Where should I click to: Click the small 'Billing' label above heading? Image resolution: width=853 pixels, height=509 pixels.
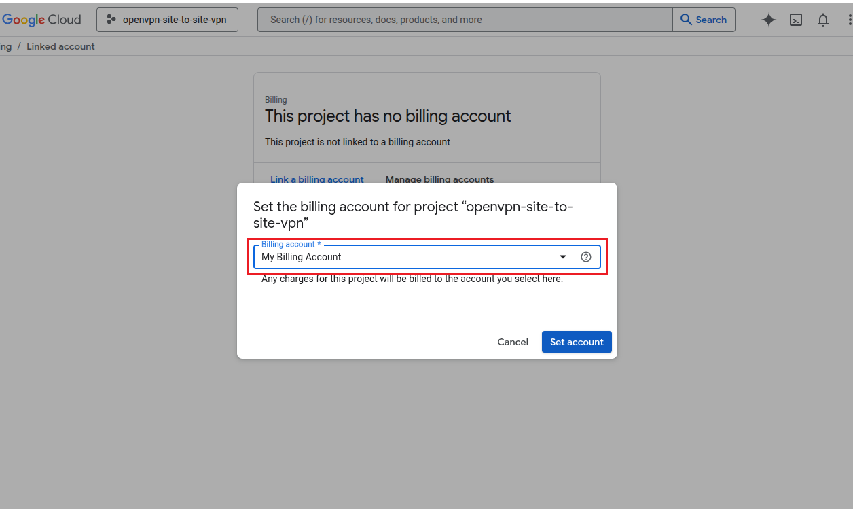pyautogui.click(x=276, y=100)
